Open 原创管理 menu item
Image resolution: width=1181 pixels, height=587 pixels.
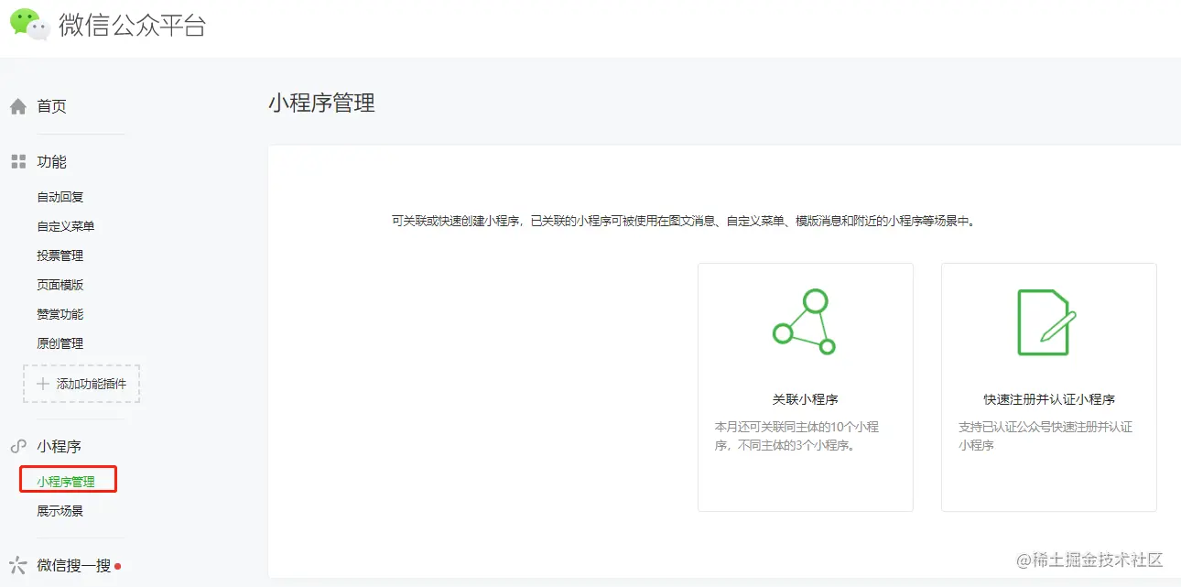(60, 343)
